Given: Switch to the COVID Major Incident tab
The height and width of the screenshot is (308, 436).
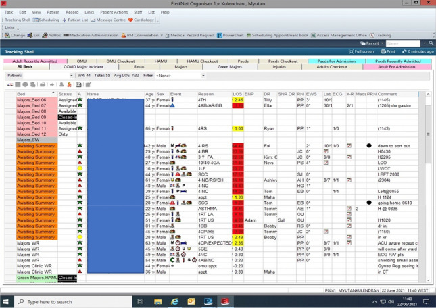Looking at the screenshot, I should click(x=83, y=67).
